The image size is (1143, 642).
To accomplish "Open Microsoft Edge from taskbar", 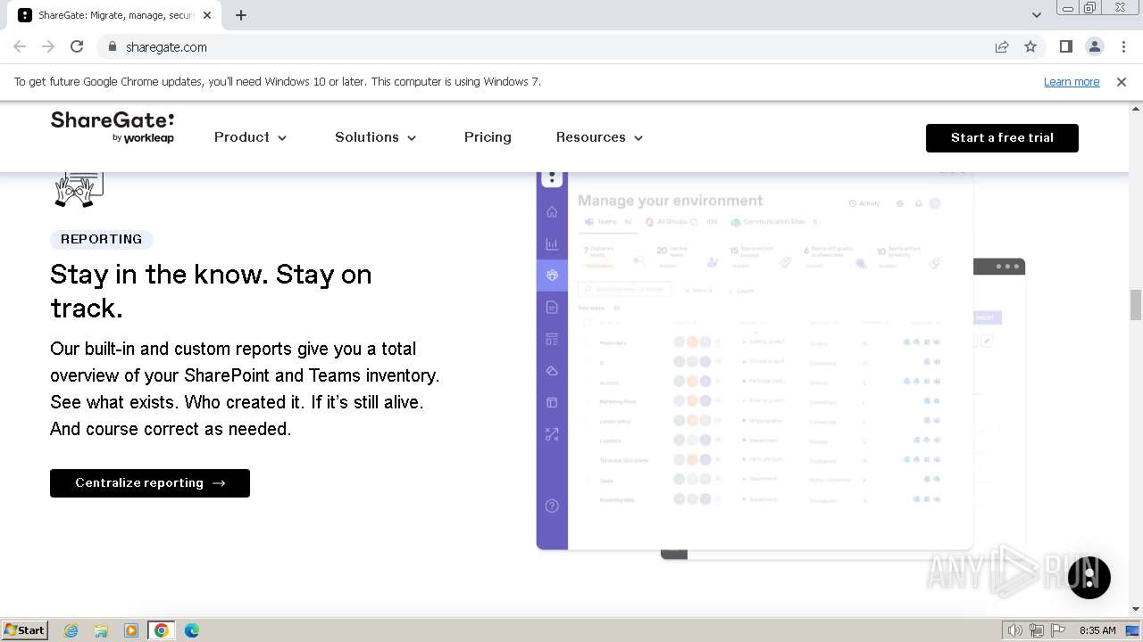I will tap(192, 630).
